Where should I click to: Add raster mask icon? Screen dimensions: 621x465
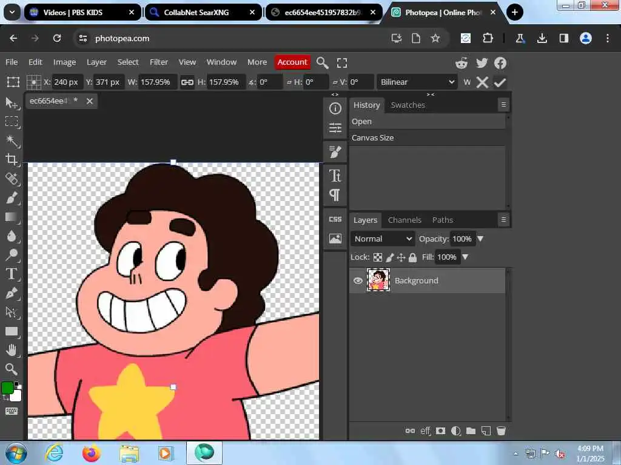[440, 430]
